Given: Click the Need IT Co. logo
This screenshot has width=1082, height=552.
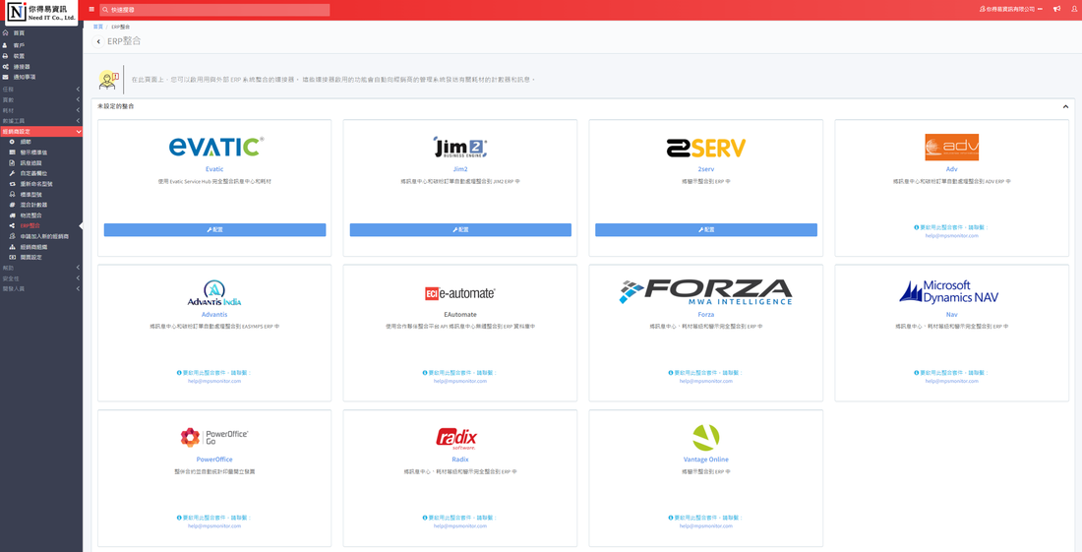Looking at the screenshot, I should 40,13.
